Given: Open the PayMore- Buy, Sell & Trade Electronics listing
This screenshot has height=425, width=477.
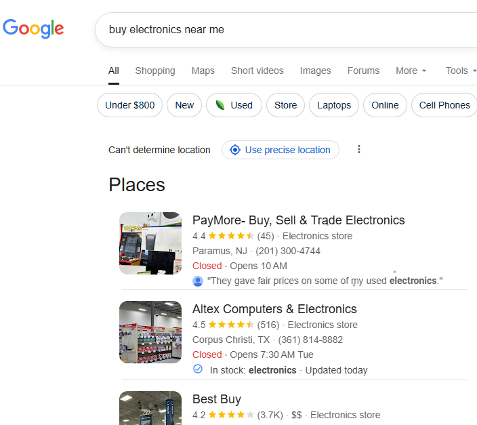Looking at the screenshot, I should (x=298, y=220).
